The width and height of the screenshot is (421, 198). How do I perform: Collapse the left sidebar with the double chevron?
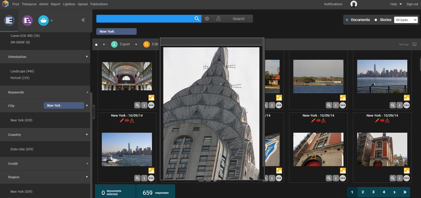(83, 20)
